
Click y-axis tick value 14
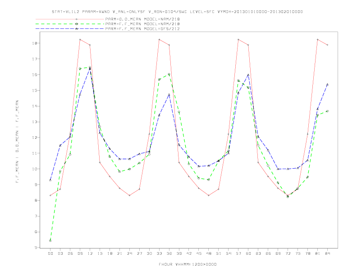[x=35, y=106]
